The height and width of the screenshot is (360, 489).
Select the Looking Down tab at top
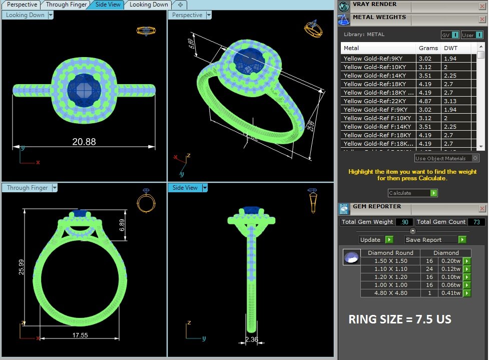pos(149,5)
